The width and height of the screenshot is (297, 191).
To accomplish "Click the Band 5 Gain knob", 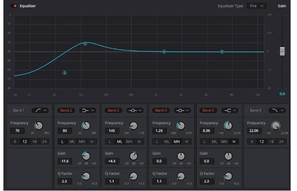I will (228, 156).
